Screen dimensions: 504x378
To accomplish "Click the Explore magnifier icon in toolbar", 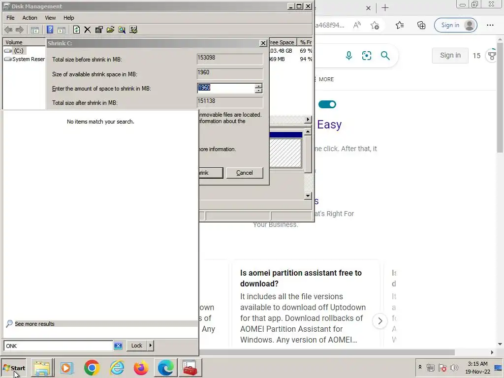I will coord(122,30).
